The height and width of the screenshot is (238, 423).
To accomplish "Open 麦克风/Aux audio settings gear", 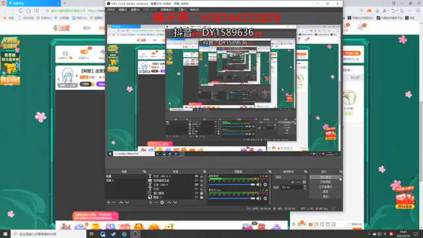I will click(x=265, y=198).
